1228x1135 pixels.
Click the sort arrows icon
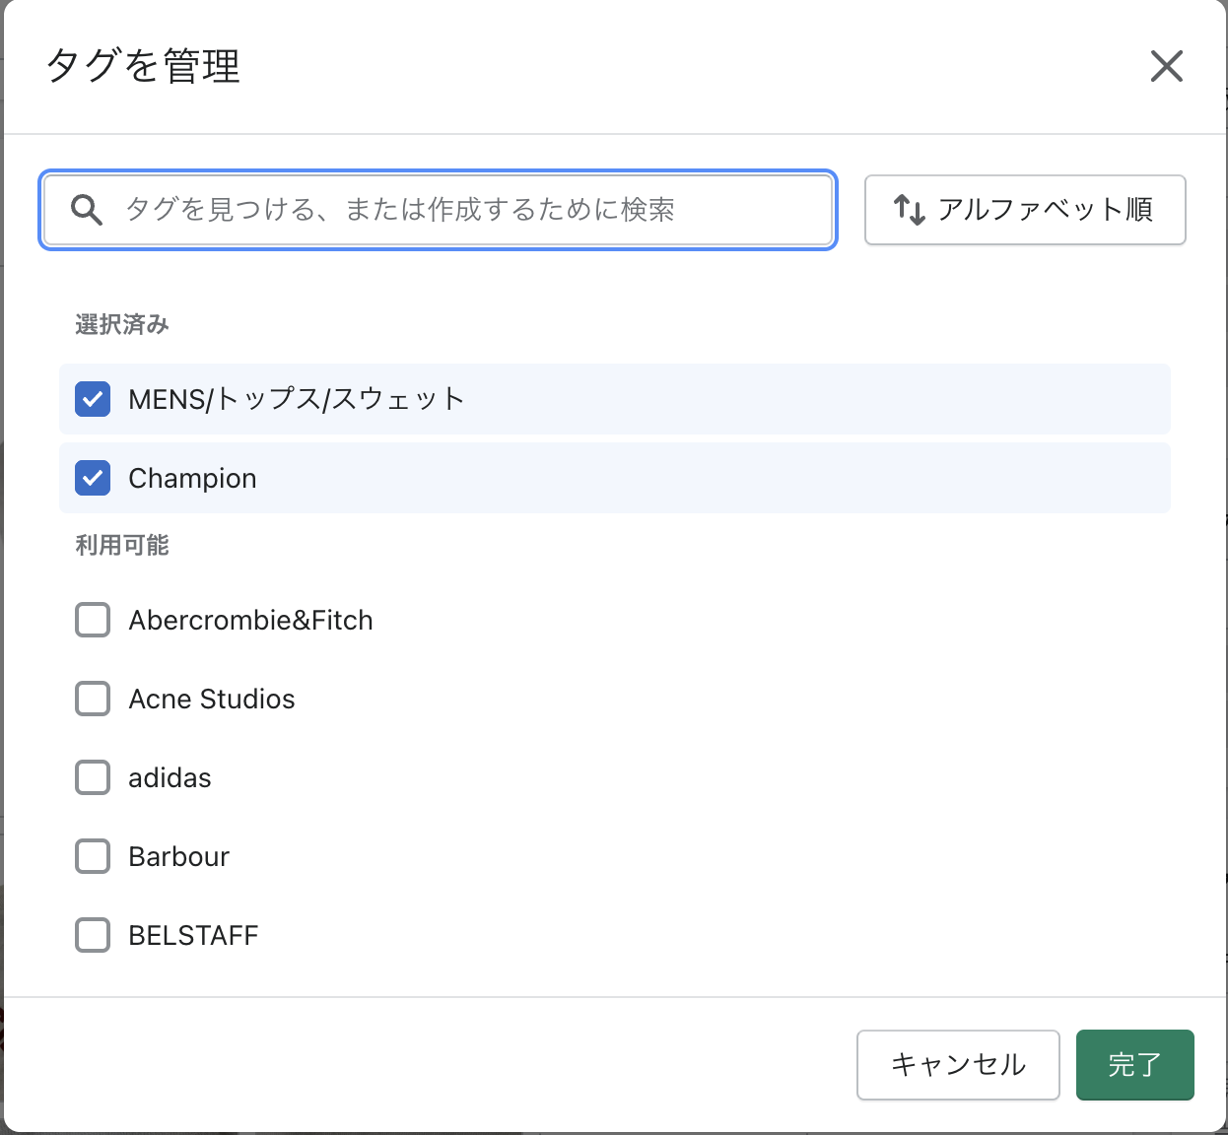pos(909,210)
